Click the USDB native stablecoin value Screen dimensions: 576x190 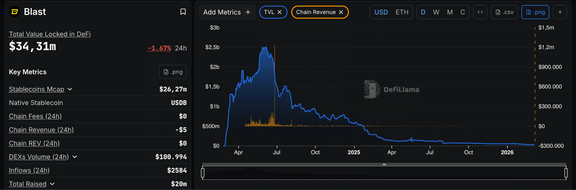(179, 103)
